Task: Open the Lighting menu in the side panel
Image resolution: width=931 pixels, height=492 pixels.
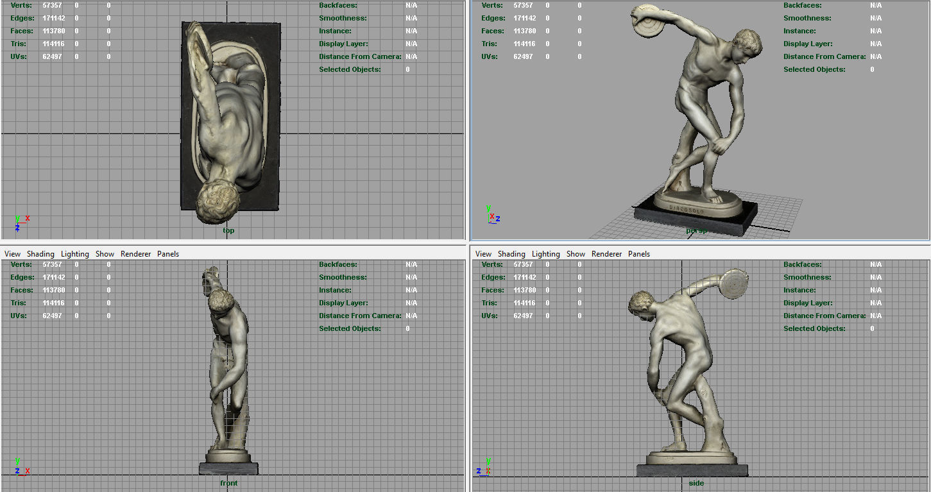Action: 546,254
